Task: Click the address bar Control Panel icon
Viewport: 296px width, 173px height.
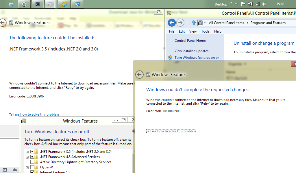Action: (x=201, y=23)
